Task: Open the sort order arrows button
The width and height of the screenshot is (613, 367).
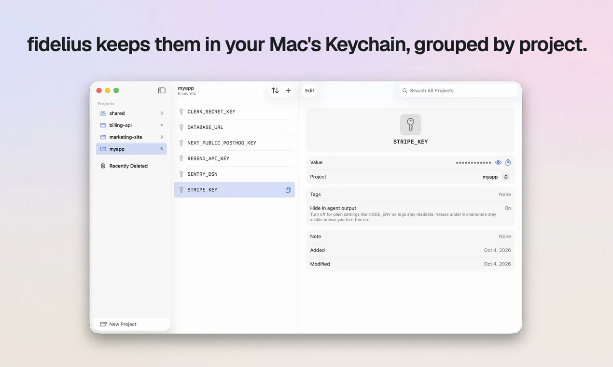Action: click(275, 90)
